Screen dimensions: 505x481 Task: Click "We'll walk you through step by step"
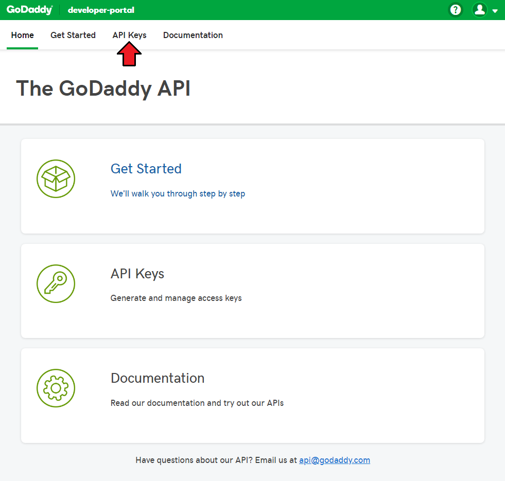pos(178,193)
